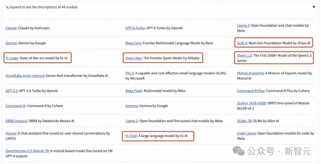321x164 pixels.
Task: Open the Mixtral of experts link
Action: 250,73
